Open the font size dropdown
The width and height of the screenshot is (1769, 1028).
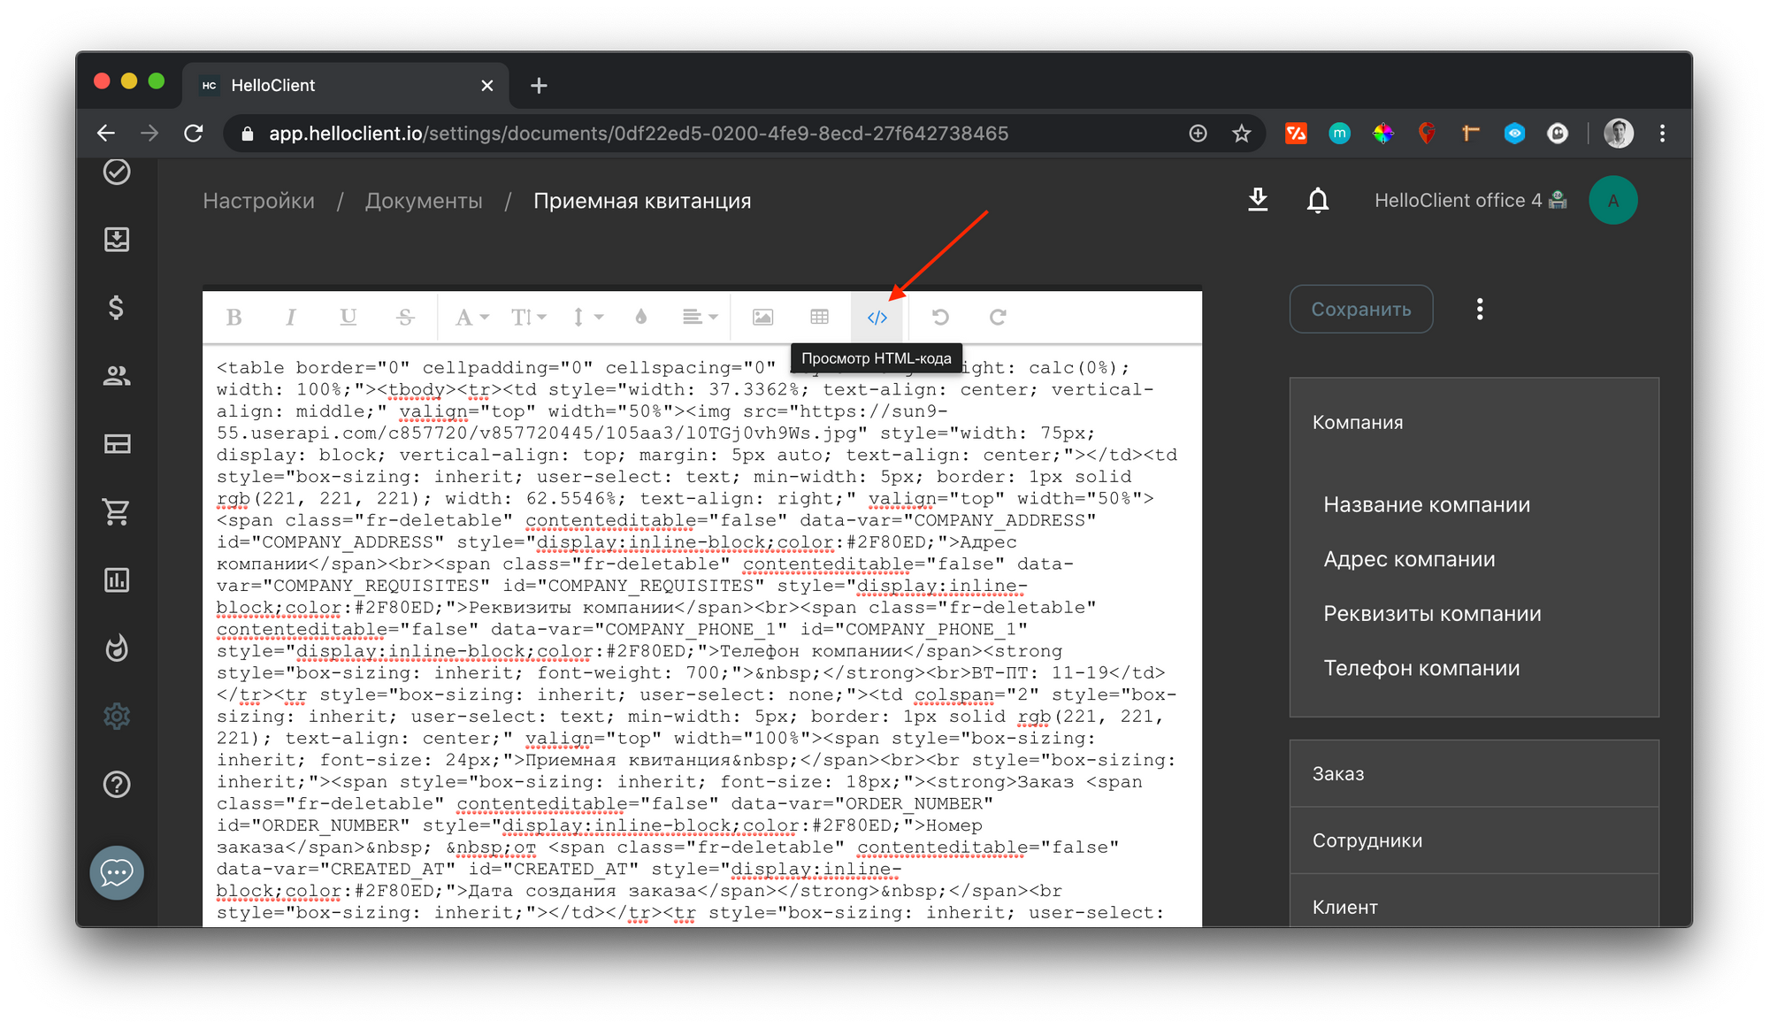point(528,317)
